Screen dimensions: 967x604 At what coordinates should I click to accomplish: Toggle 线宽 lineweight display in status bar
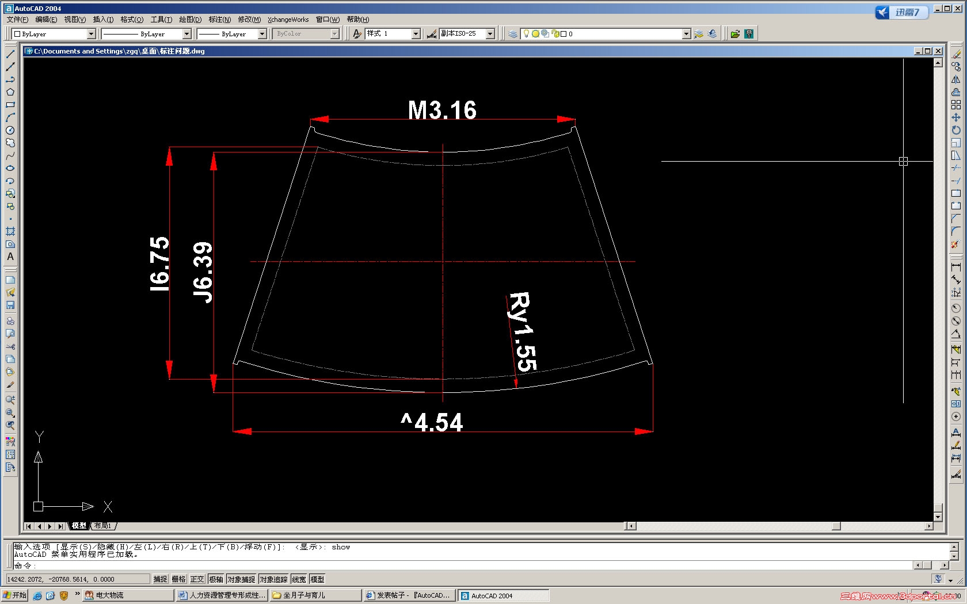(x=299, y=579)
